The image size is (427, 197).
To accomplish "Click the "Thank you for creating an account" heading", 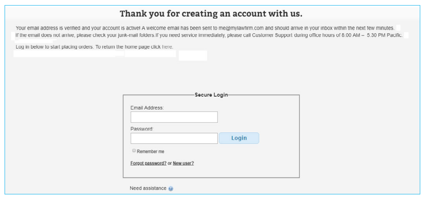I will click(211, 13).
